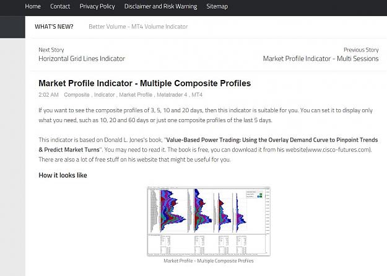Open the Sitemap link

[x=217, y=6]
